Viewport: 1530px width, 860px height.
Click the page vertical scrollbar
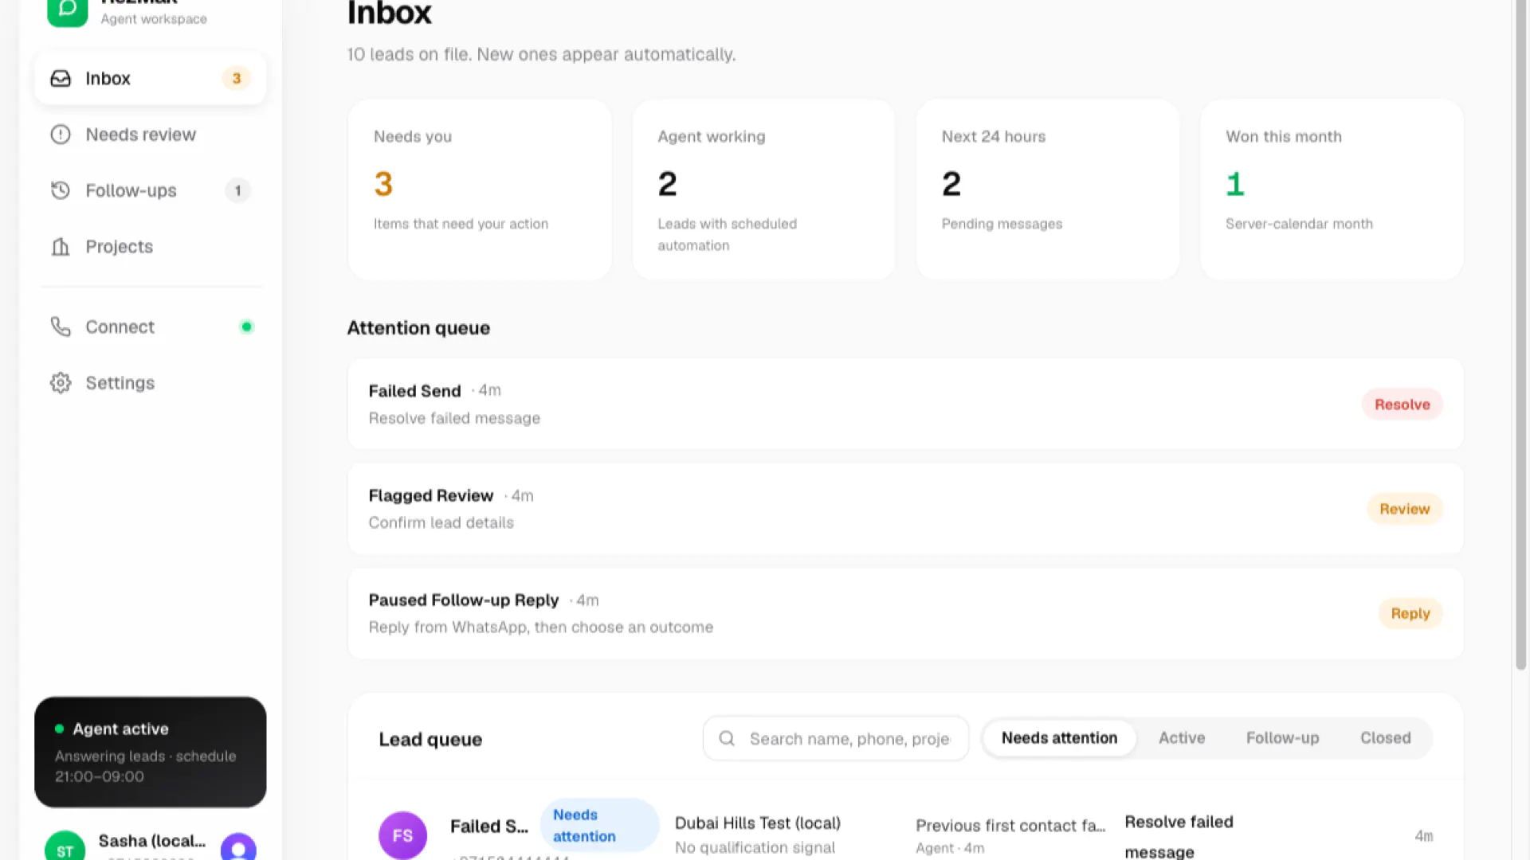click(x=1520, y=334)
